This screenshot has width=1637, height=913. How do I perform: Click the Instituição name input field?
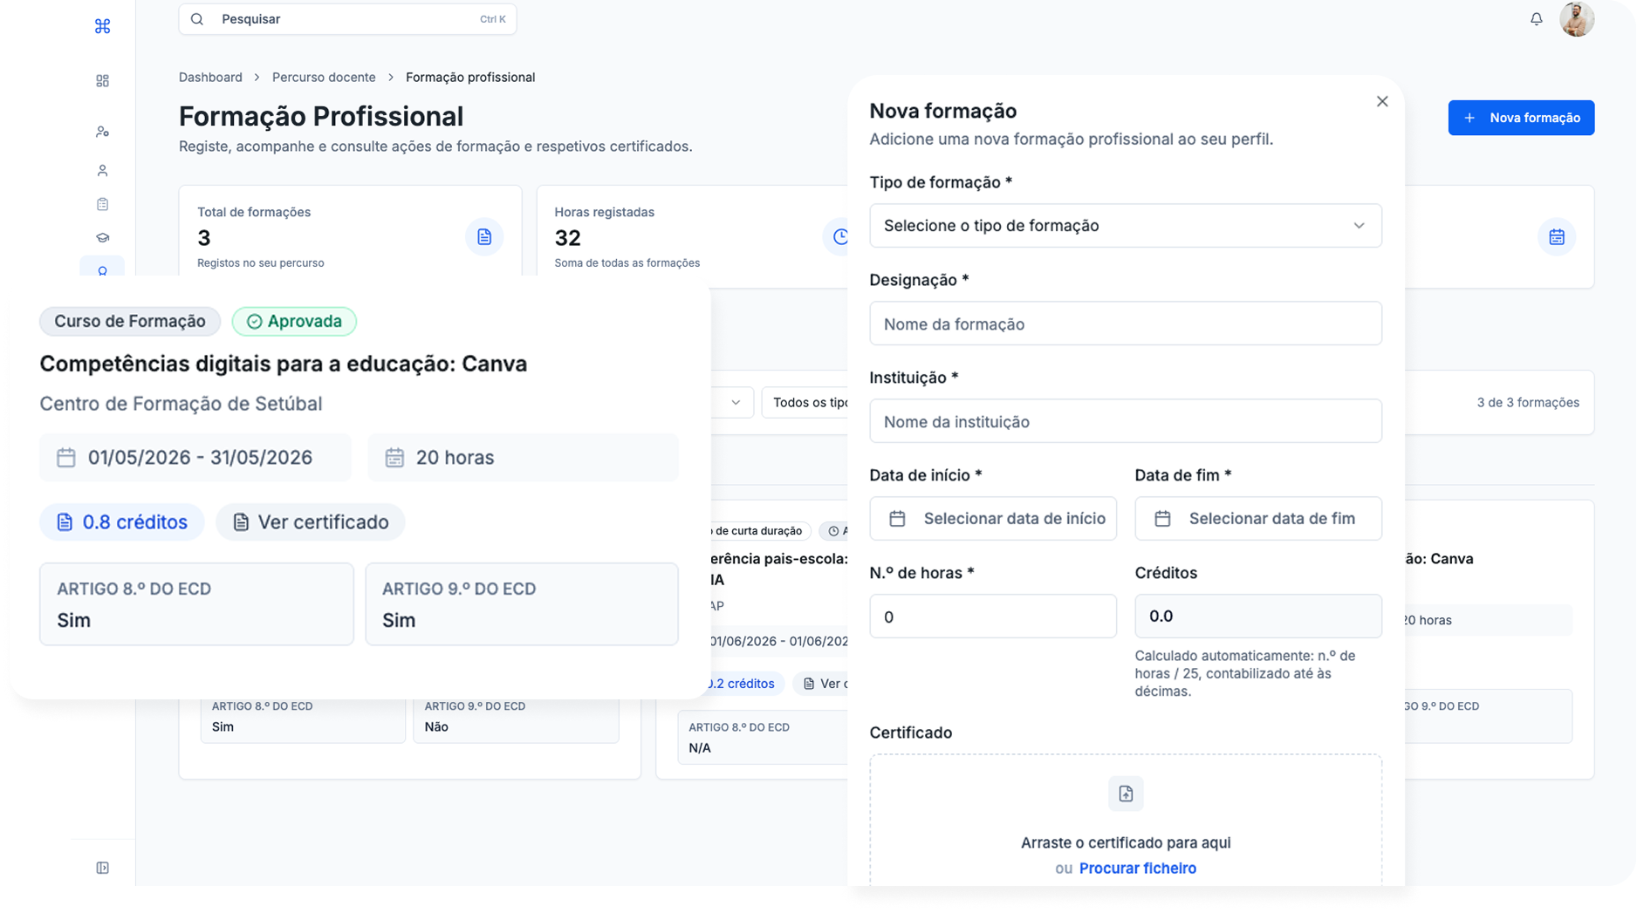[x=1126, y=421]
